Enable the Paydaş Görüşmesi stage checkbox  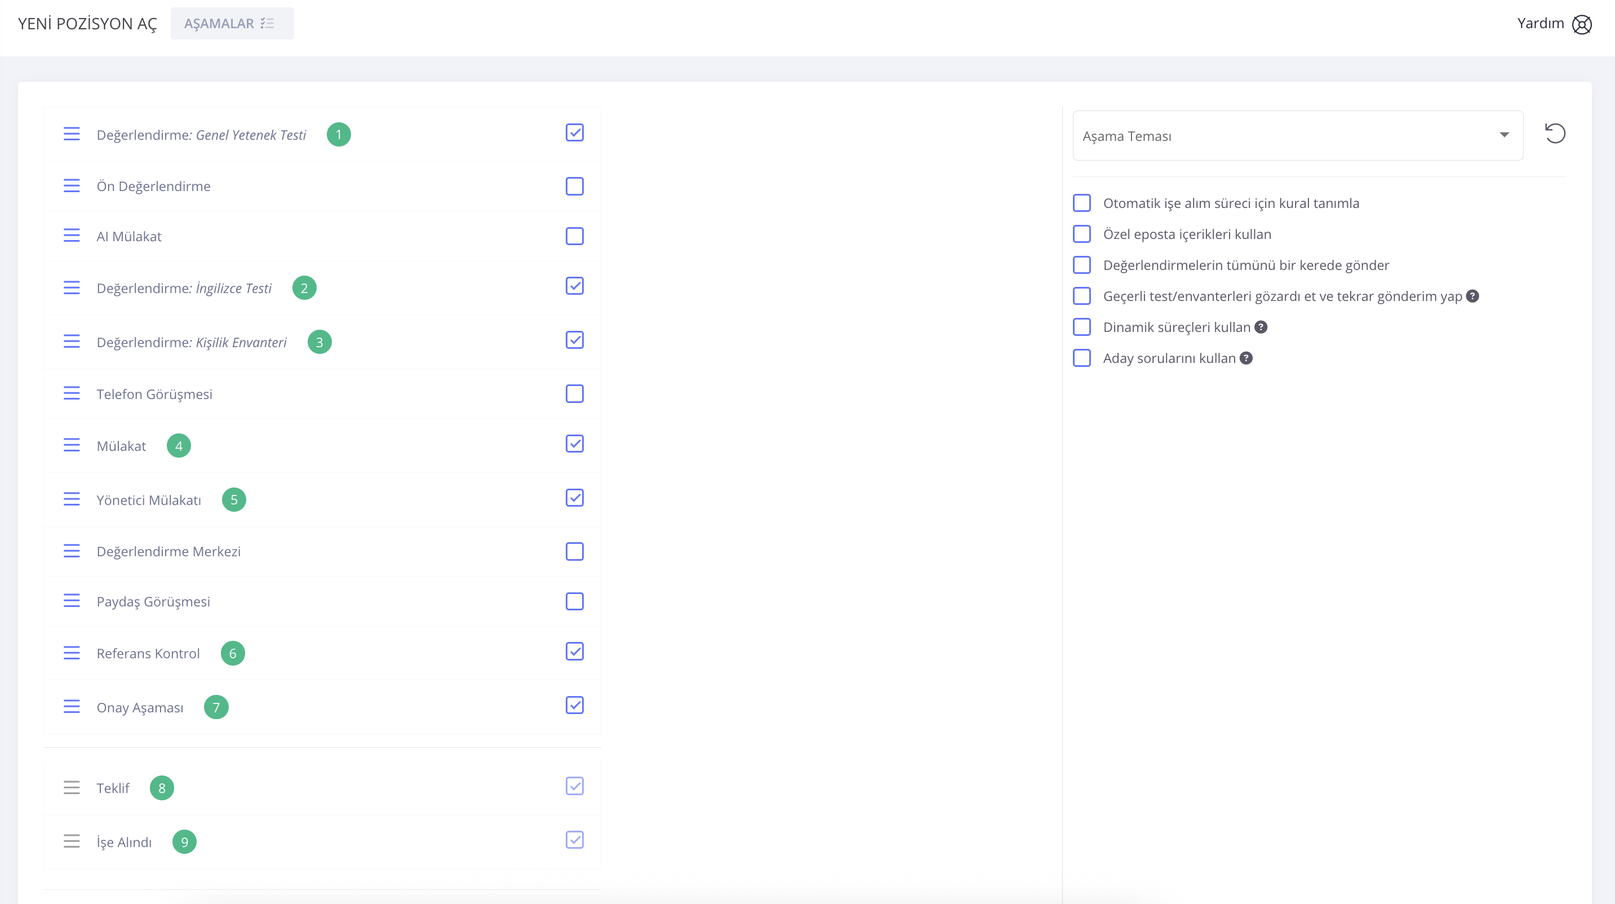(x=574, y=601)
